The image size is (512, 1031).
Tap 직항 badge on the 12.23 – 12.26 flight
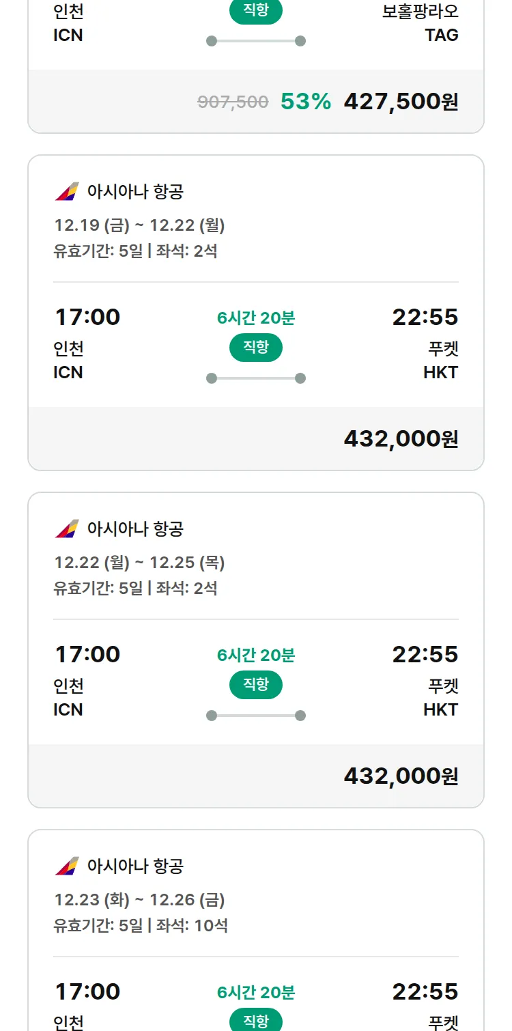(256, 1021)
